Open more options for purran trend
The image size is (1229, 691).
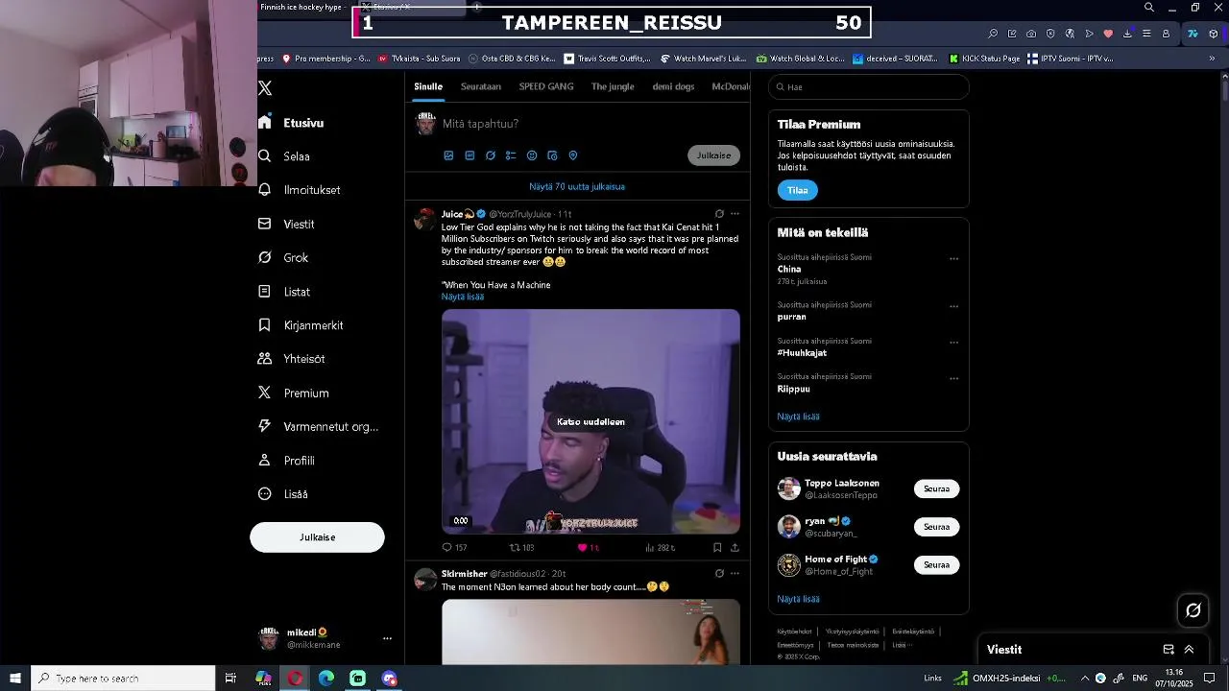coord(953,306)
